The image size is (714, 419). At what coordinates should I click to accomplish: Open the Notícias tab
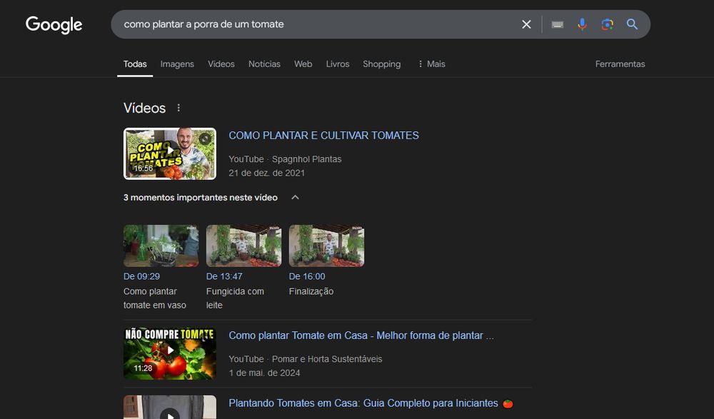[264, 64]
